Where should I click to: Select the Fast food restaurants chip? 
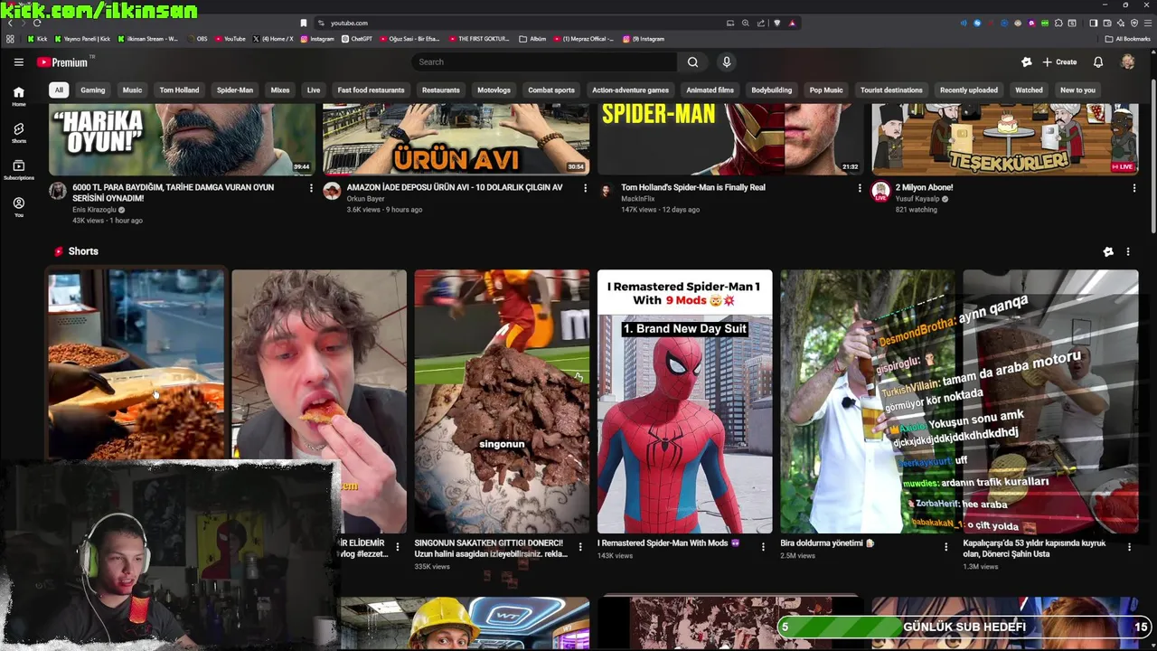(371, 90)
